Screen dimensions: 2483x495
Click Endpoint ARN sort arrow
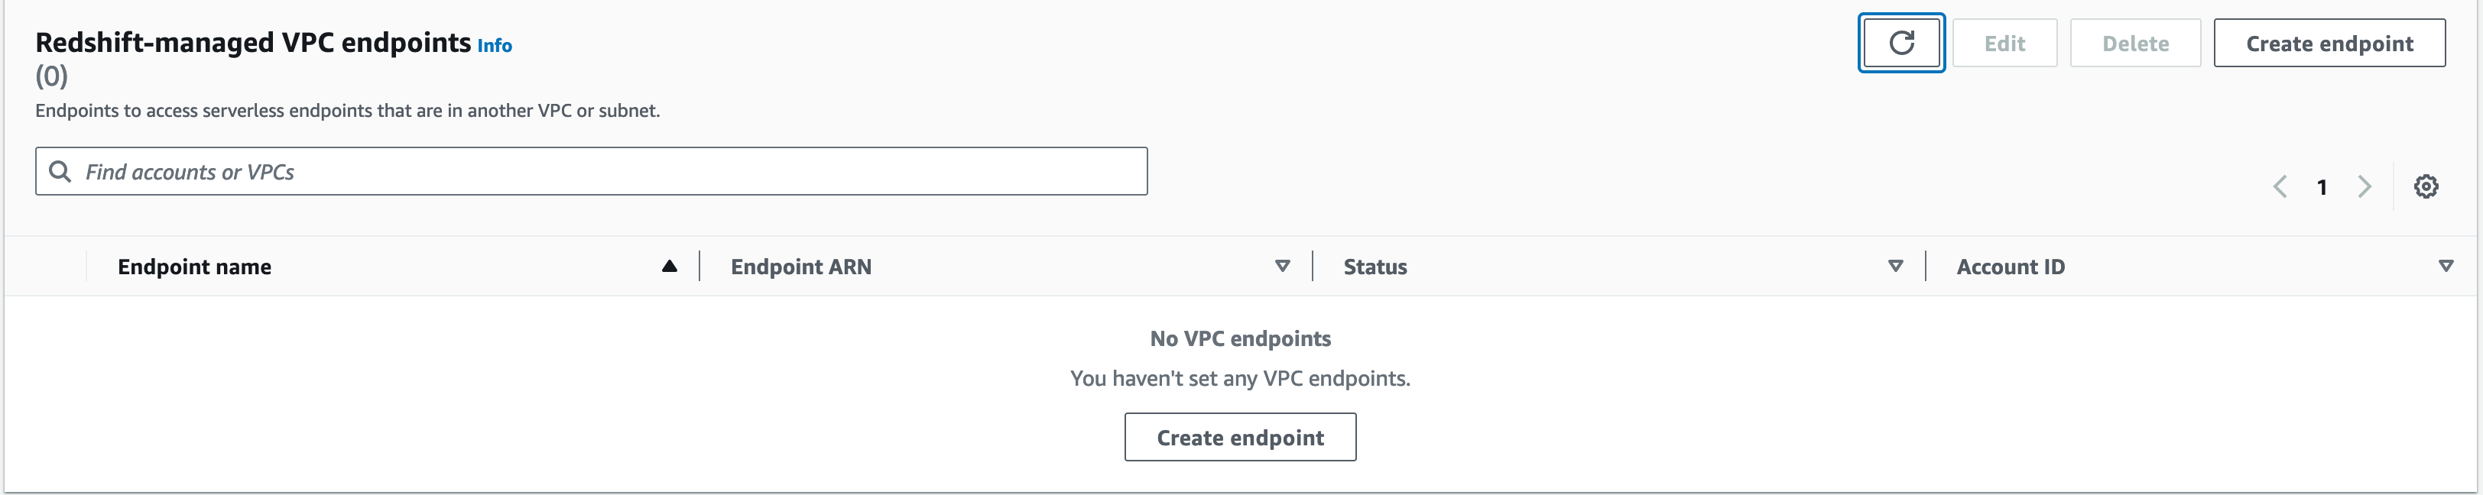pos(1282,267)
